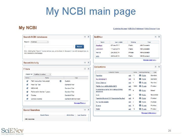Edit the Other Citations collection
Screen dimensions: 182x137
click(x=130, y=83)
